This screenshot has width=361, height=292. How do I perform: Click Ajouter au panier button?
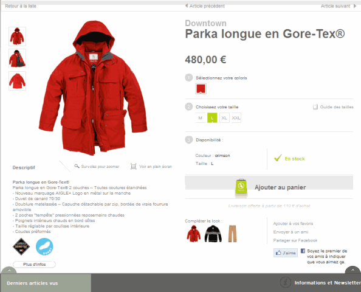[x=269, y=187]
